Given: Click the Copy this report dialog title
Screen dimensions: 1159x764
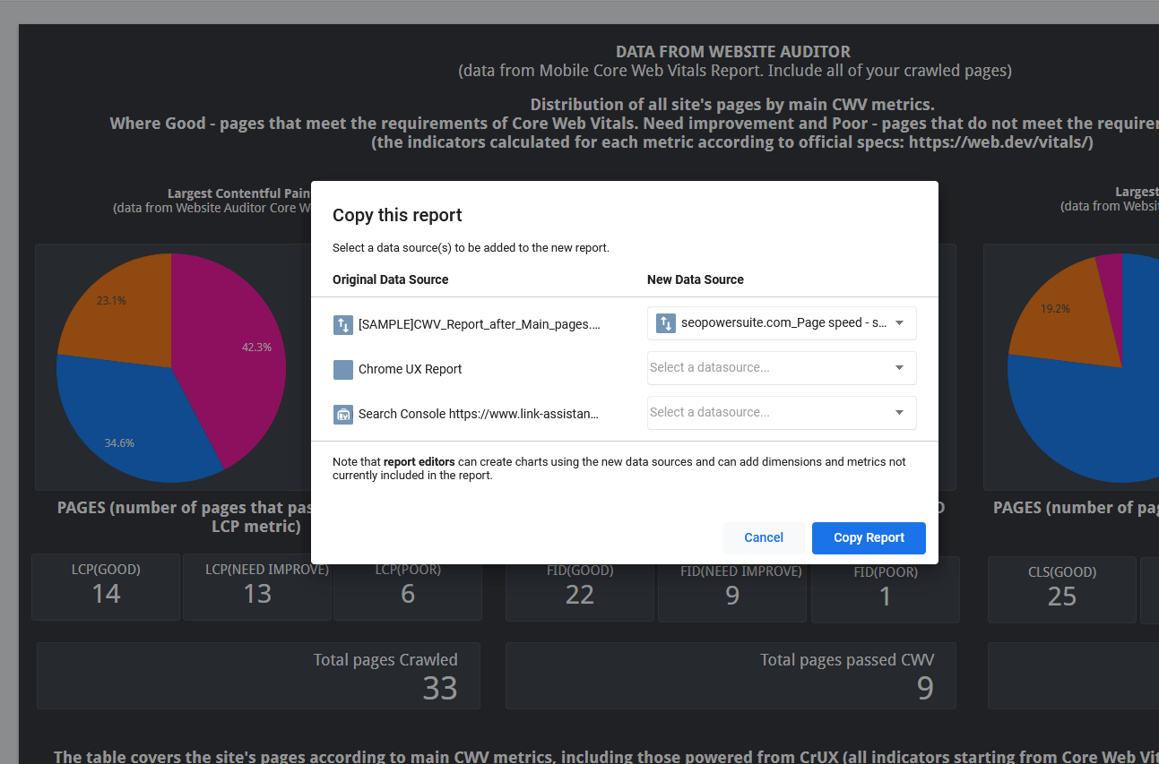Looking at the screenshot, I should click(x=397, y=215).
